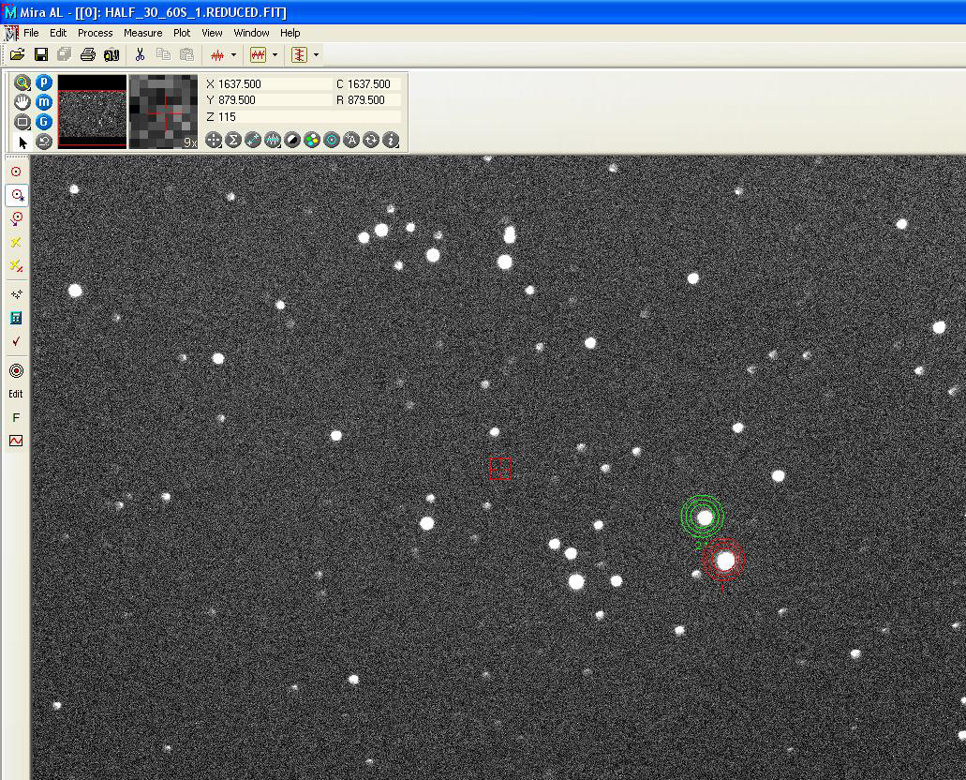Select the magnifier zoom tool
The width and height of the screenshot is (966, 780).
[22, 82]
